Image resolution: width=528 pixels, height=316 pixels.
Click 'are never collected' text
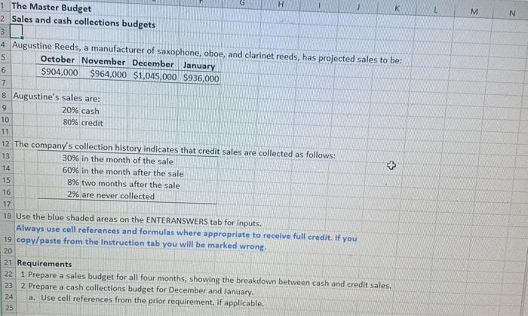118,196
